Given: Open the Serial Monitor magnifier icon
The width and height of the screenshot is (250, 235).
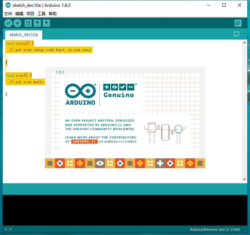Looking at the screenshot, I should (x=238, y=23).
